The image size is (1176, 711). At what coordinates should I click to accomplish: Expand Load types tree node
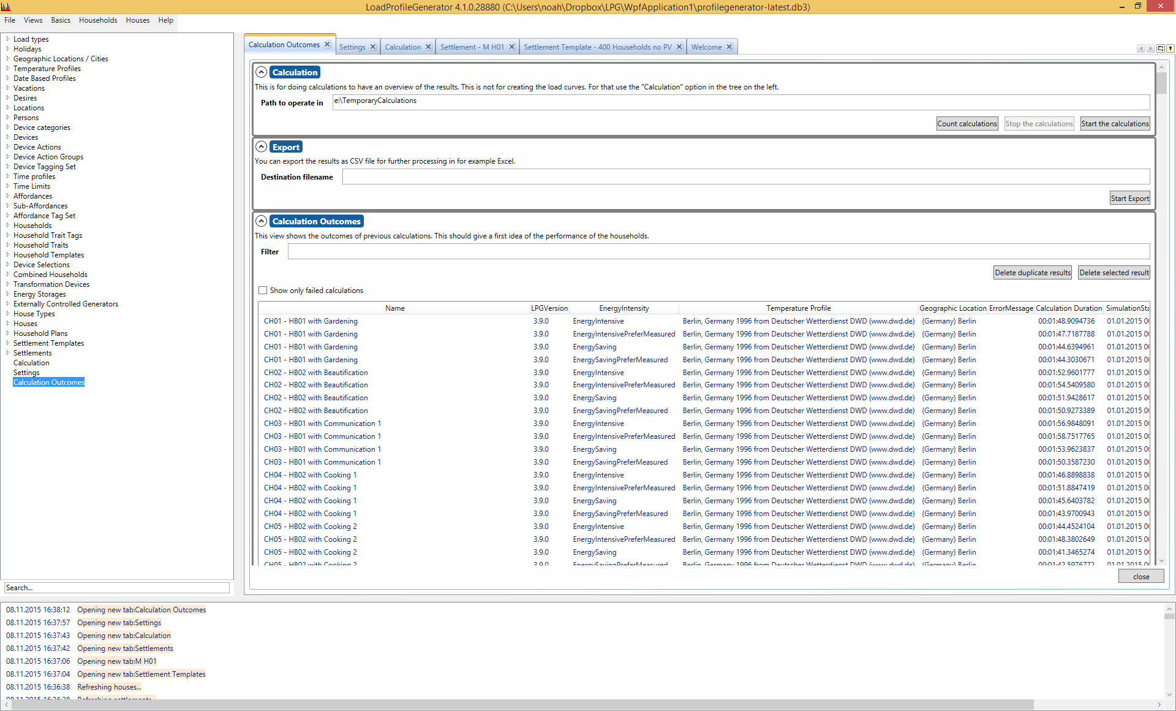(8, 39)
